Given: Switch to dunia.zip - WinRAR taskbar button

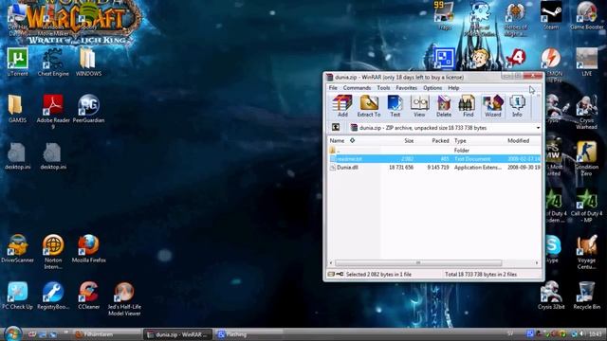Looking at the screenshot, I should [x=177, y=334].
